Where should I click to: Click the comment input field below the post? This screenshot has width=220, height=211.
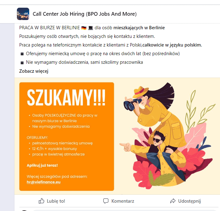126,210
